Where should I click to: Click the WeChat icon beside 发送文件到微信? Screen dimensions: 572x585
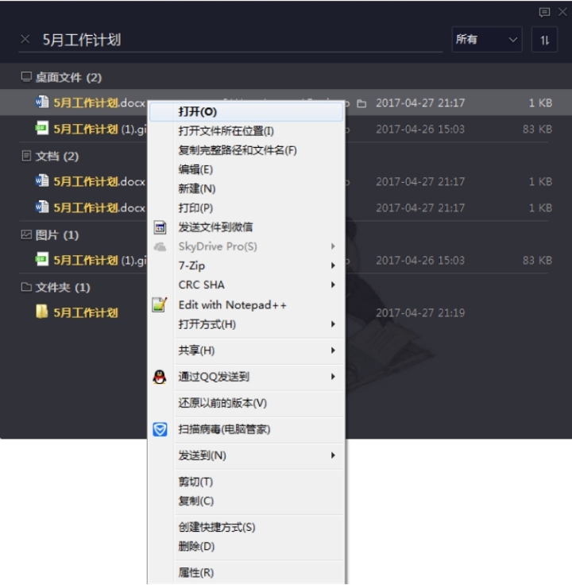coord(160,227)
